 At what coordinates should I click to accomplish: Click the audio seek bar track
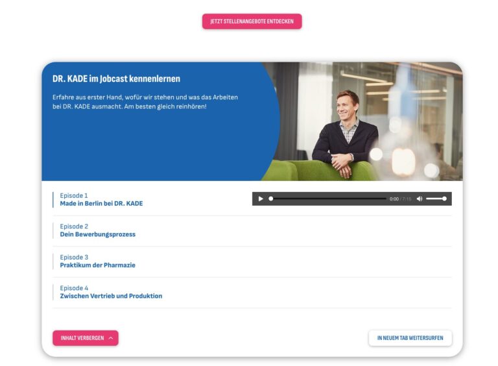(x=328, y=199)
